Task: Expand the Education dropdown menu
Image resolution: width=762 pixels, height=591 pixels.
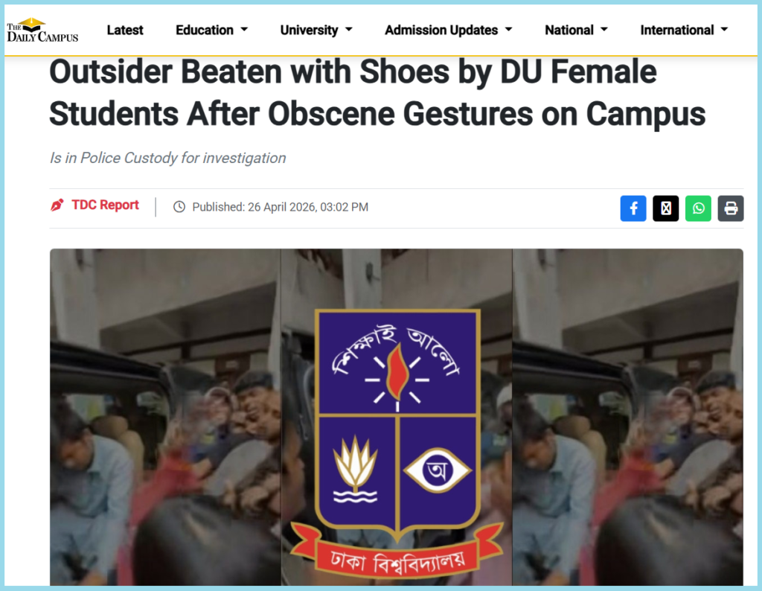Action: (x=212, y=30)
